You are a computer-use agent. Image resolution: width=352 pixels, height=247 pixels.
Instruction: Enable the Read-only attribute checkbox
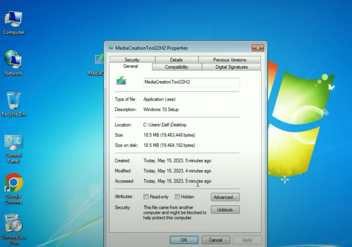pos(146,197)
